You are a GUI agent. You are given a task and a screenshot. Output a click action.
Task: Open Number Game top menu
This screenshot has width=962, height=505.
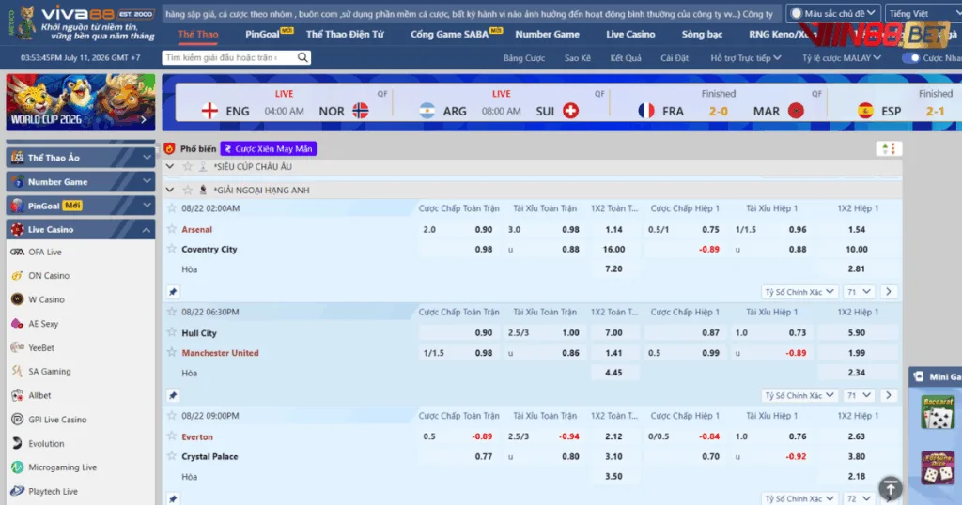pos(547,35)
